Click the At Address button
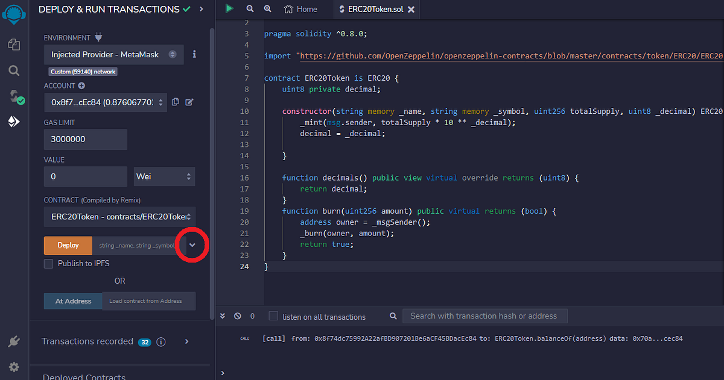 point(73,301)
